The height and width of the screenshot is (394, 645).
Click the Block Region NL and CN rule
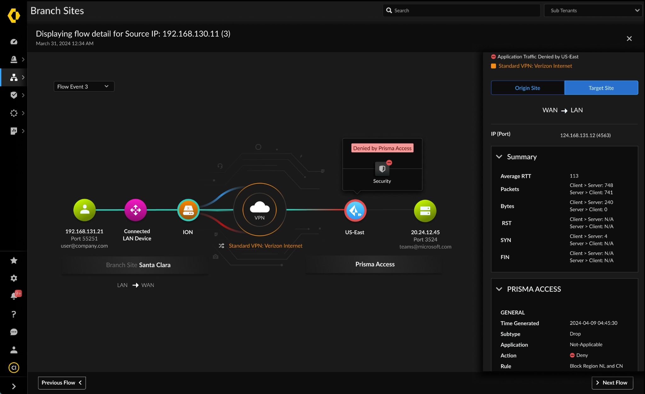coord(596,366)
